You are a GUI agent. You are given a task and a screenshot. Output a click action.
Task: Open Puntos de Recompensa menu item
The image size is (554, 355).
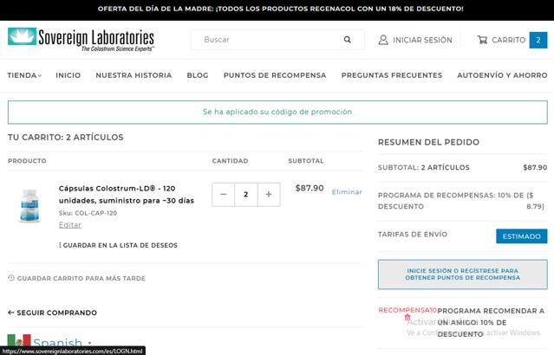point(275,75)
